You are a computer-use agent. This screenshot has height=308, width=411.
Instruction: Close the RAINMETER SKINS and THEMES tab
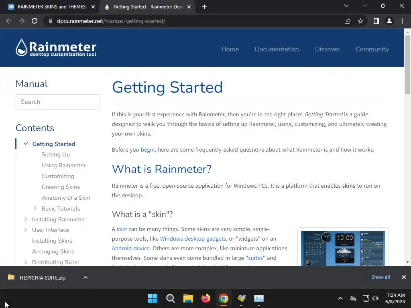(x=93, y=7)
